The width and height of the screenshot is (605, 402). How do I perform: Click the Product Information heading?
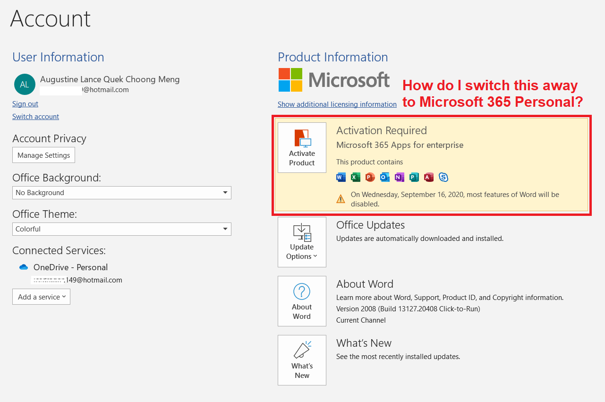[333, 57]
